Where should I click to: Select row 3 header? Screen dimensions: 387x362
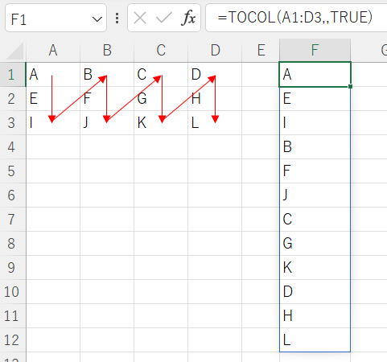click(13, 122)
